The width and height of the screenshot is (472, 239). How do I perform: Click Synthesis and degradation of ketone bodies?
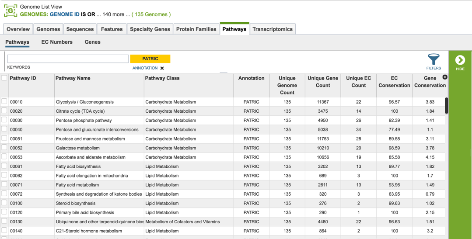(x=99, y=194)
